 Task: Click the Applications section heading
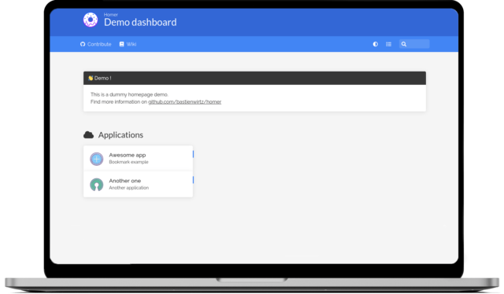(x=120, y=134)
